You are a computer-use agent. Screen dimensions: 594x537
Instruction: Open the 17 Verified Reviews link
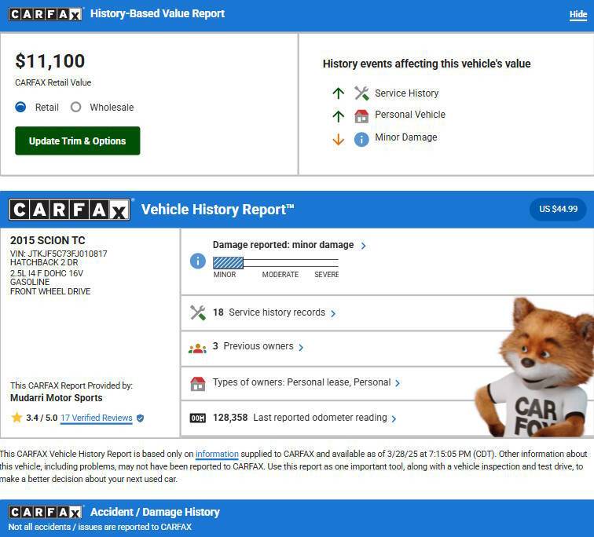point(96,418)
